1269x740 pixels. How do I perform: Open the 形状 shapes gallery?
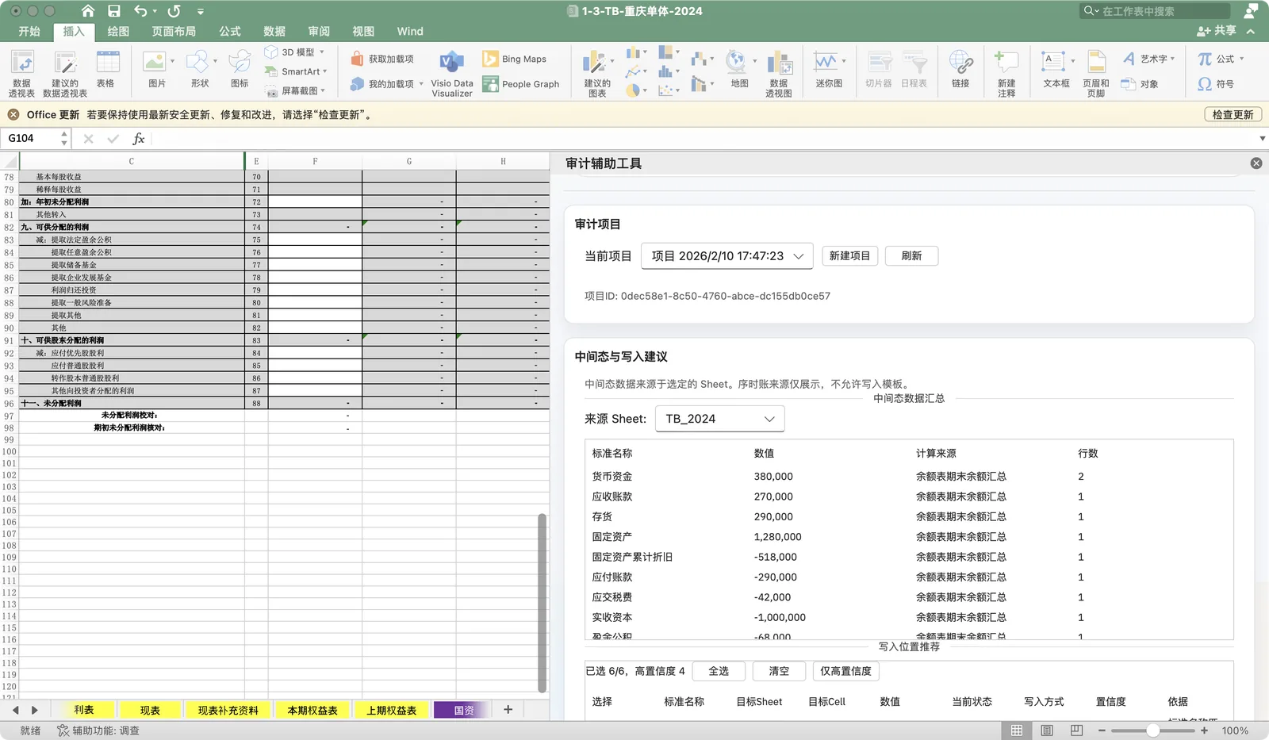point(200,69)
